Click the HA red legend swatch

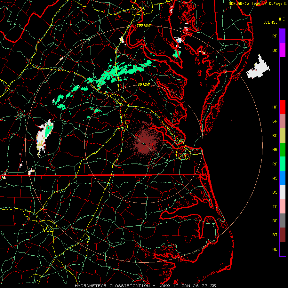coord(283,107)
